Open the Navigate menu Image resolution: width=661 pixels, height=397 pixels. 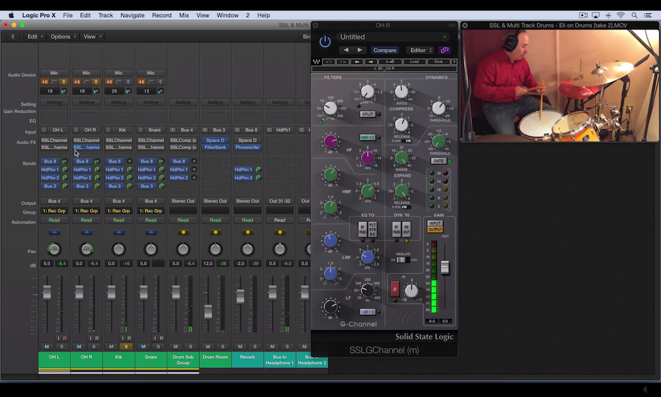click(132, 15)
